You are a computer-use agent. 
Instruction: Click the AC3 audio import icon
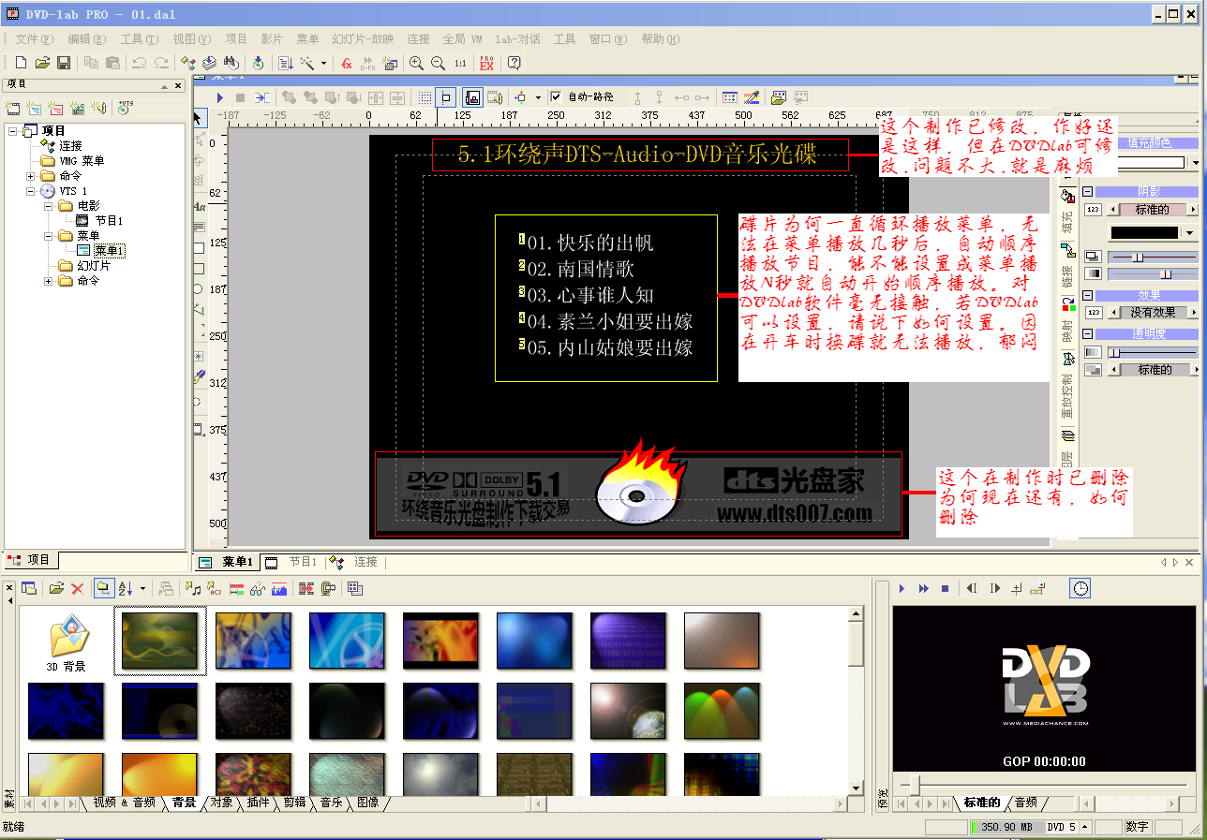click(x=214, y=588)
